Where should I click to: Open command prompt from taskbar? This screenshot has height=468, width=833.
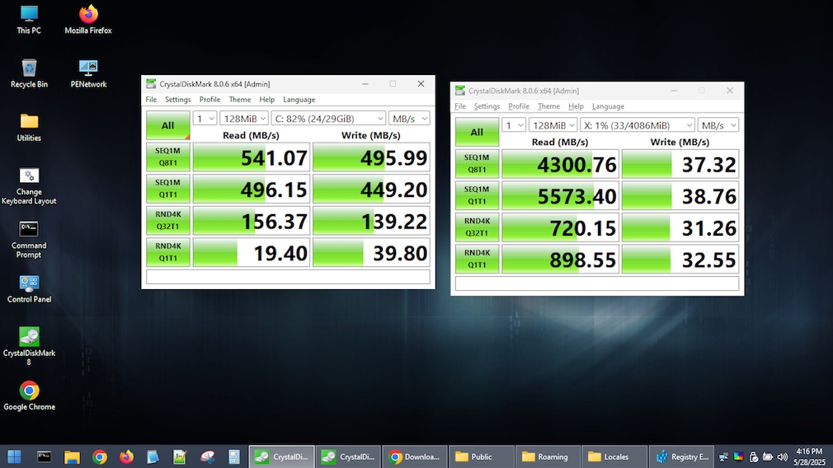pos(44,456)
